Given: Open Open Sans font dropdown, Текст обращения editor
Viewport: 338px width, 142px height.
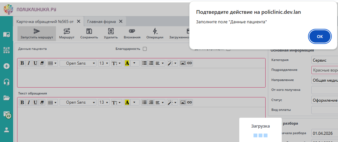Looking at the screenshot, I should click(x=78, y=102).
